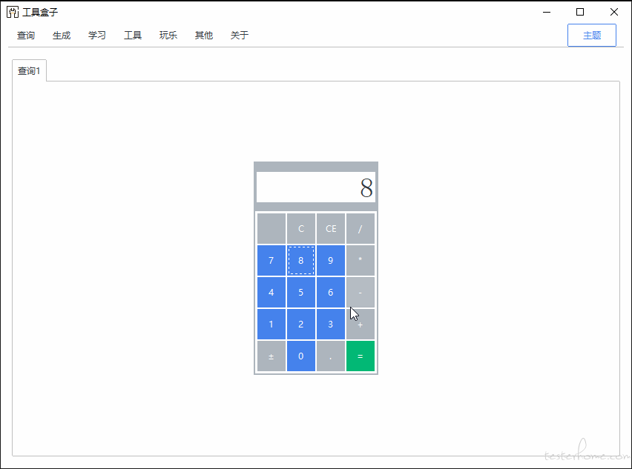Select the multiply (*) key
The image size is (632, 469).
(x=361, y=260)
